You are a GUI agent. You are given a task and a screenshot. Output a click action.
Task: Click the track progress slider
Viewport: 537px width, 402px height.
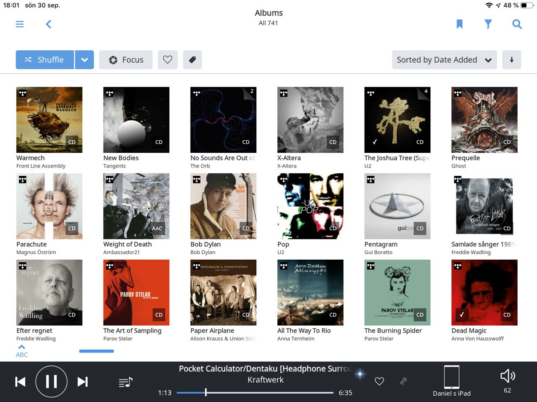tap(255, 393)
